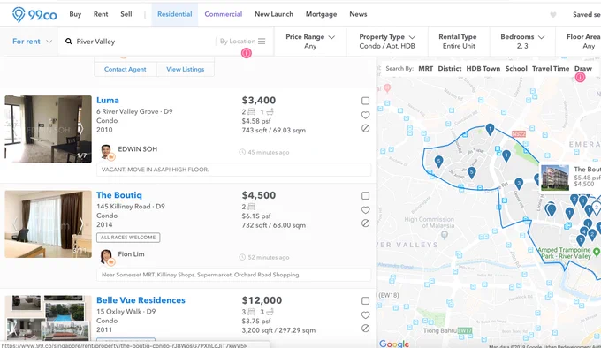Hide The Boutiq listing with block icon
Image resolution: width=601 pixels, height=348 pixels.
366,223
